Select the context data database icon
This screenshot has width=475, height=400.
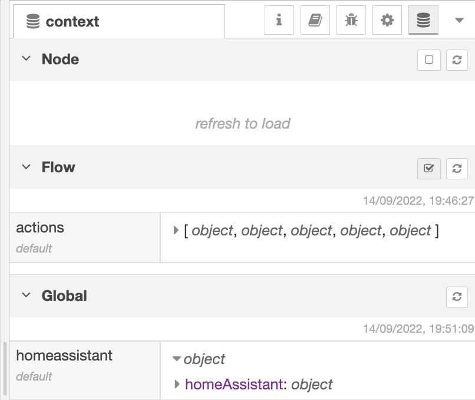coord(423,21)
